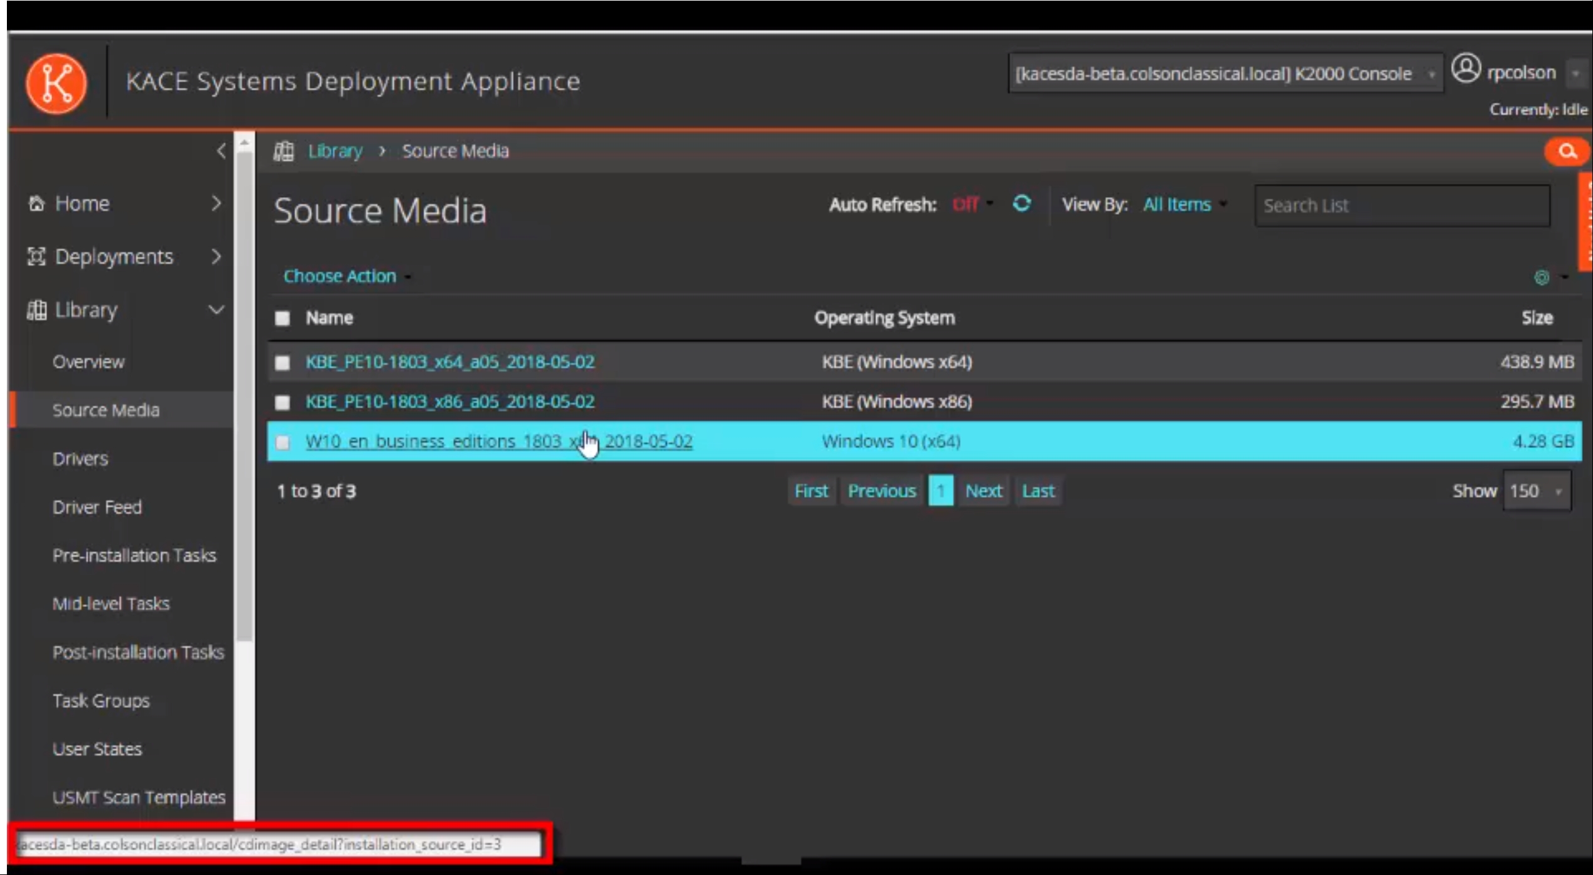Image resolution: width=1593 pixels, height=875 pixels.
Task: Open the View By All Items dropdown
Action: click(x=1184, y=205)
